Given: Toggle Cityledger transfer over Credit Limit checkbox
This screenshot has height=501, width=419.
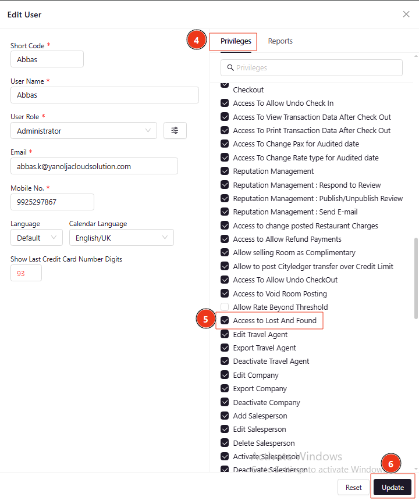Looking at the screenshot, I should tap(225, 266).
